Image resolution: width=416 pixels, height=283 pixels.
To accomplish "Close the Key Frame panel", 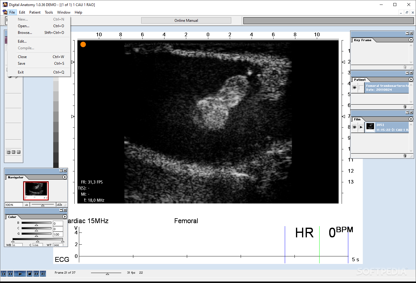I will [411, 33].
